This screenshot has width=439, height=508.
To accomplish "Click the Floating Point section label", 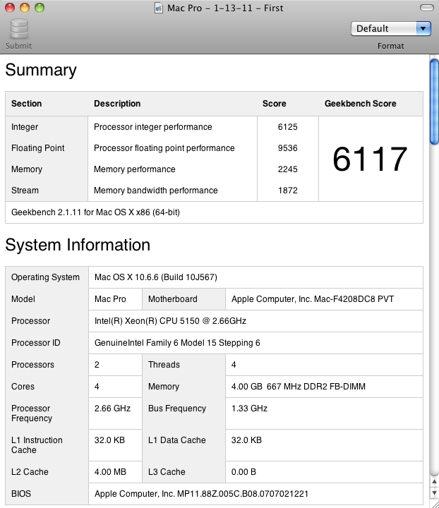I will pos(38,147).
